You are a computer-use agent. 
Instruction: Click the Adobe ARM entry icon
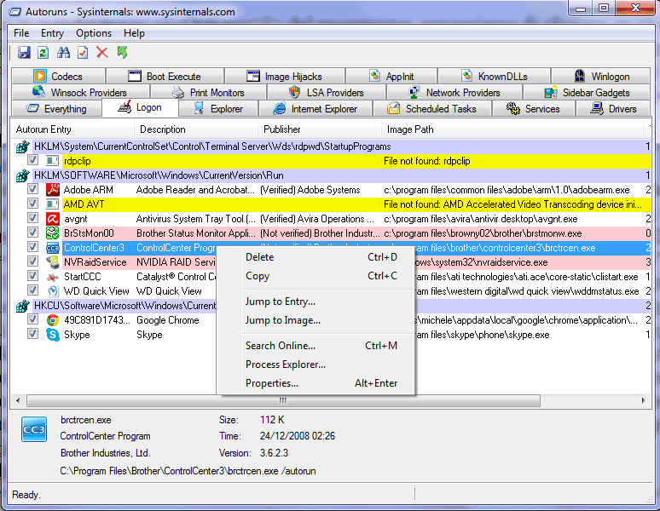53,190
